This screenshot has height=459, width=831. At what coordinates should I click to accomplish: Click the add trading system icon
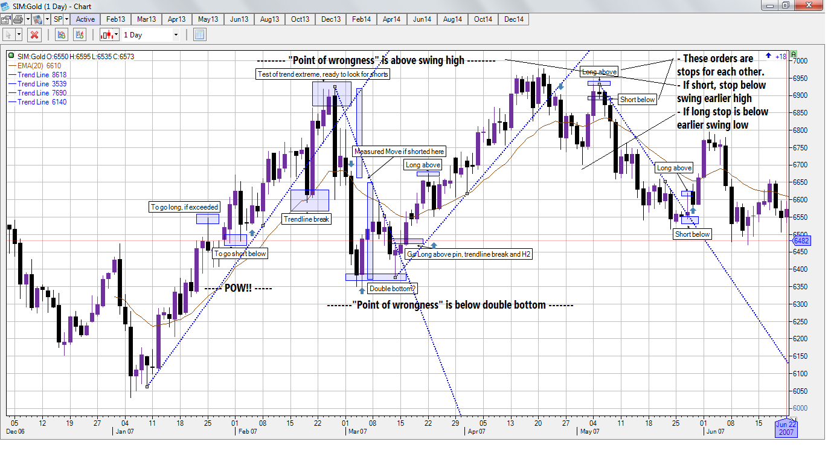coord(80,35)
